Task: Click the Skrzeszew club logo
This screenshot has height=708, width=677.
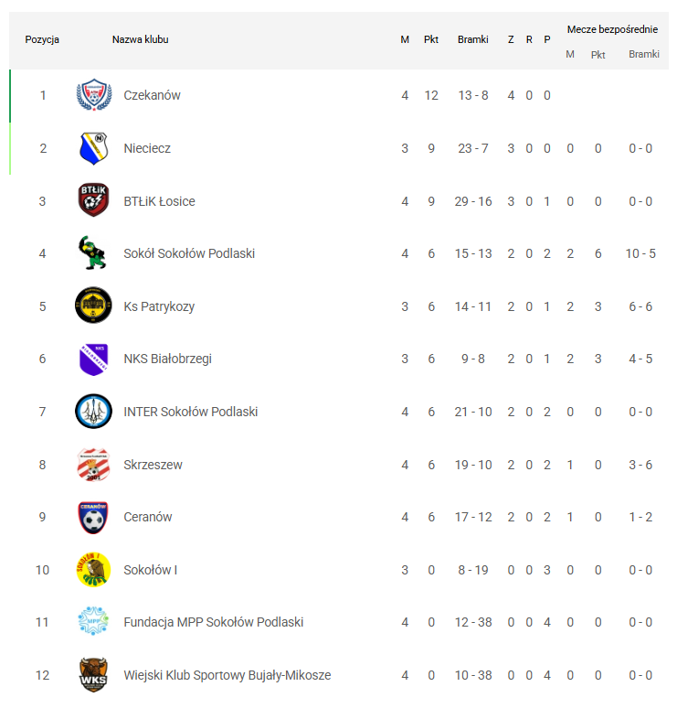Action: (93, 465)
